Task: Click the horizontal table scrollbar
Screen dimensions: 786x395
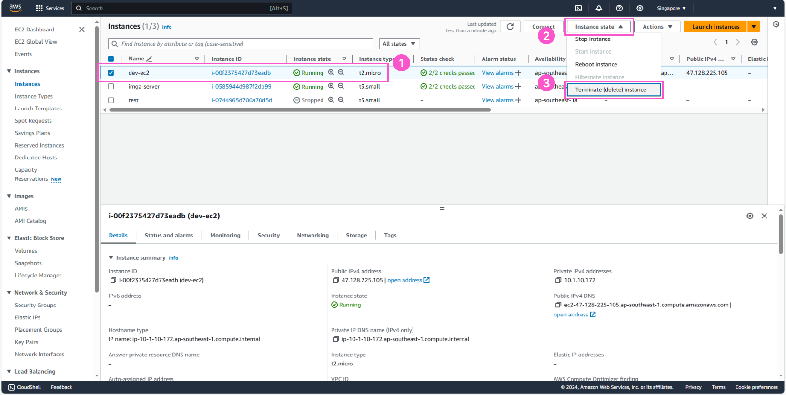Action: [x=300, y=110]
